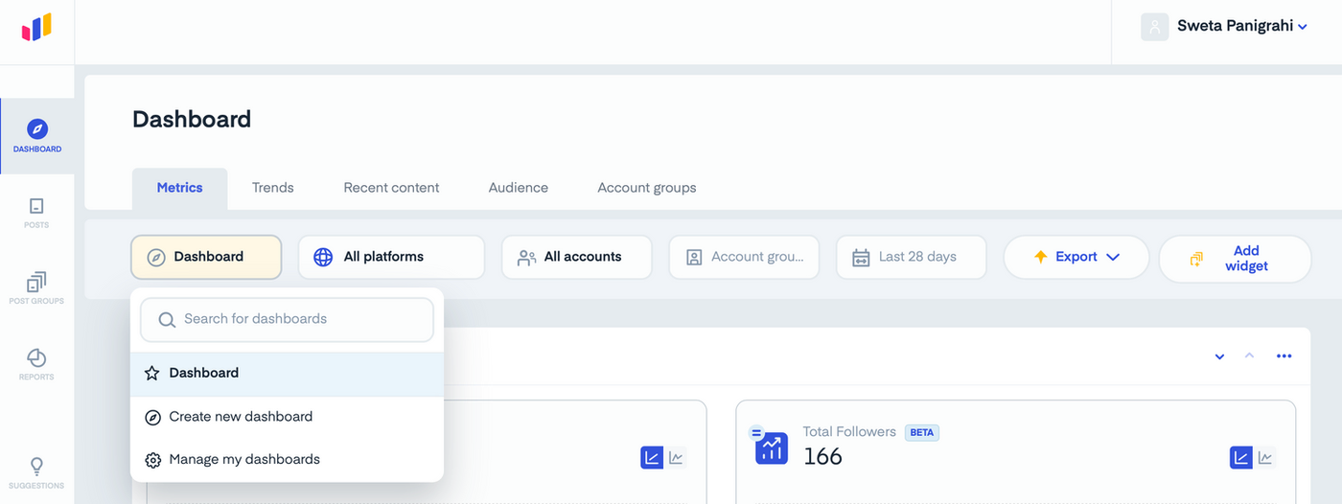This screenshot has height=504, width=1342.
Task: Move the widget section down with chevron
Action: tap(1219, 356)
